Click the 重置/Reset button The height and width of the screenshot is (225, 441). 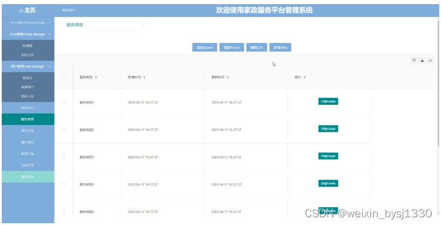click(232, 47)
